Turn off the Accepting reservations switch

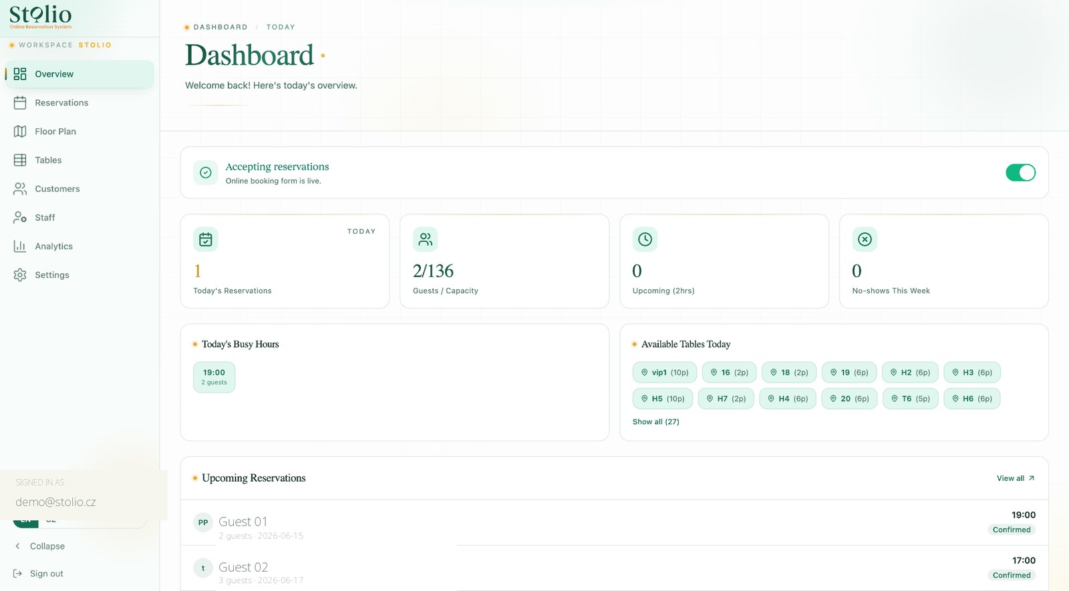pyautogui.click(x=1020, y=173)
